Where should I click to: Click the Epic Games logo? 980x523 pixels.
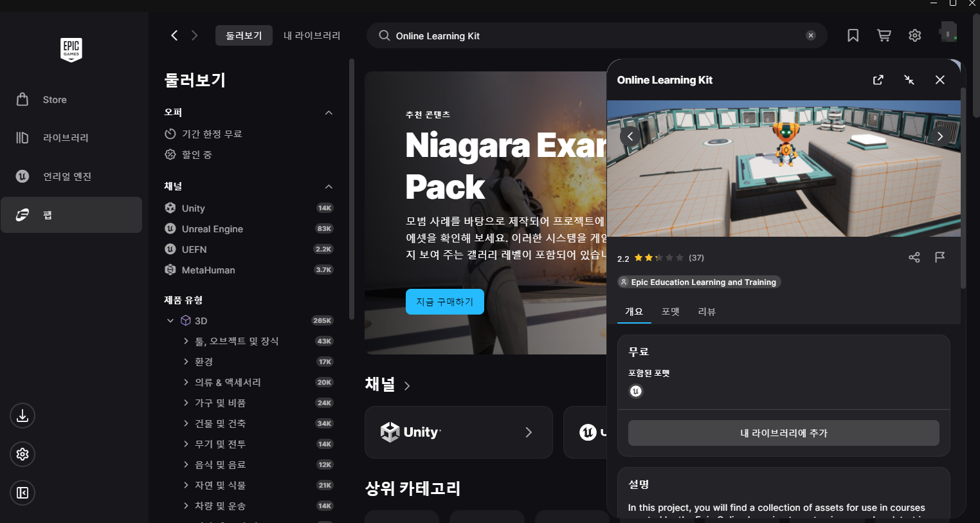click(x=71, y=50)
